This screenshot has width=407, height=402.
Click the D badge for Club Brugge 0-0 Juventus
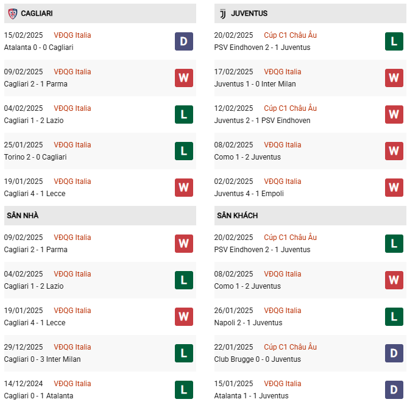coord(394,353)
